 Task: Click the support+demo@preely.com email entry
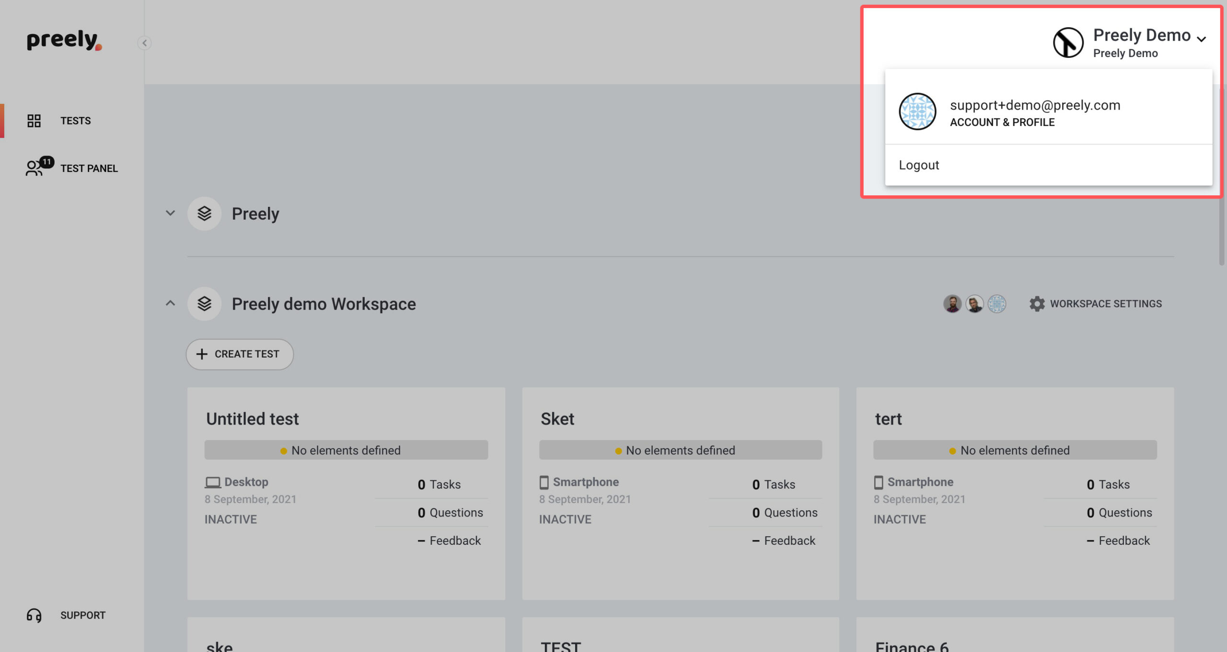tap(1035, 105)
